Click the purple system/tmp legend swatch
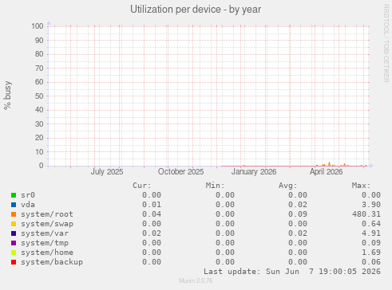 [14, 243]
